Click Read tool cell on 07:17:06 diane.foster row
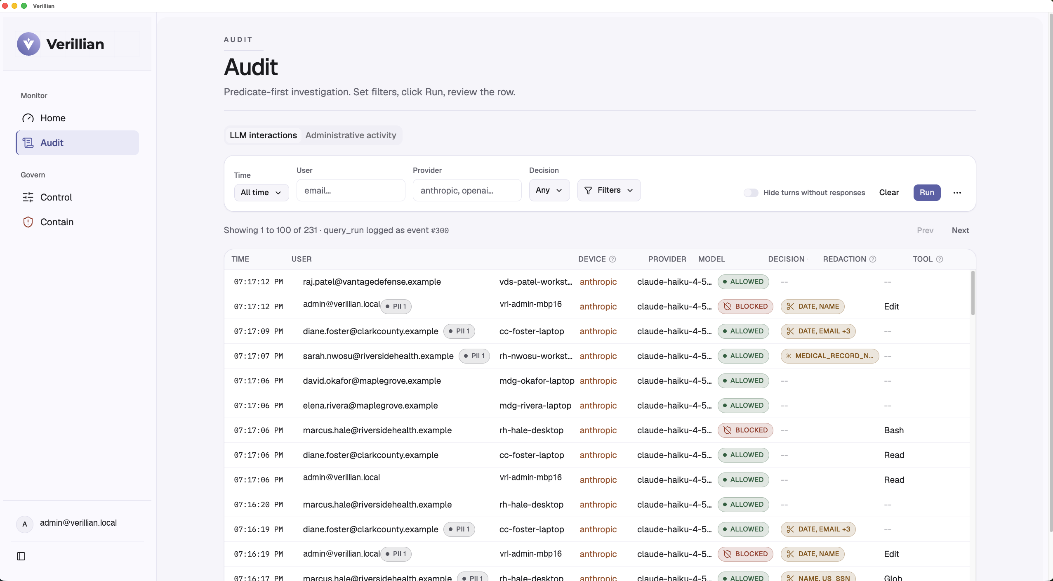 [894, 455]
